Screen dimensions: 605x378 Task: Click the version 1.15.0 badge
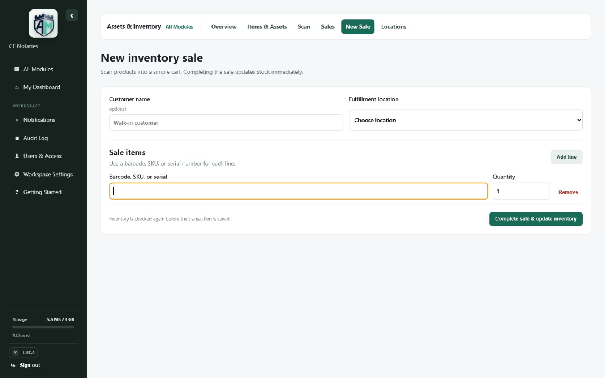tap(23, 353)
